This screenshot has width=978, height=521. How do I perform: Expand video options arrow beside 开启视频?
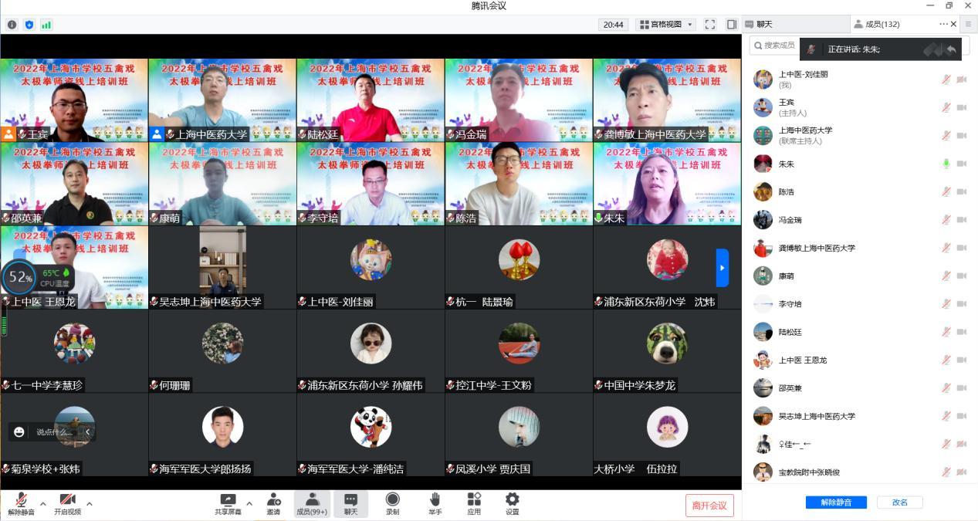(x=90, y=504)
